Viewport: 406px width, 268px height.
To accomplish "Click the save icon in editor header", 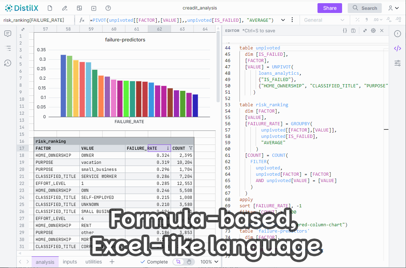I will [x=353, y=31].
